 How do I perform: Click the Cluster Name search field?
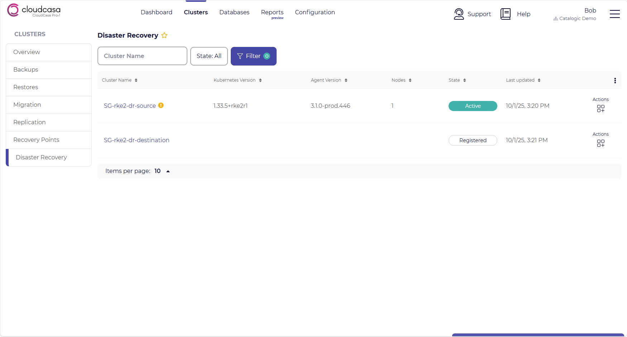(142, 56)
